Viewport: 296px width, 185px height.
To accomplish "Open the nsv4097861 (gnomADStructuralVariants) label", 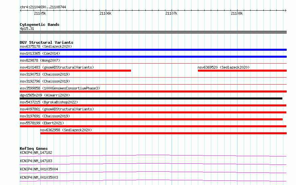I will pyautogui.click(x=57, y=109).
